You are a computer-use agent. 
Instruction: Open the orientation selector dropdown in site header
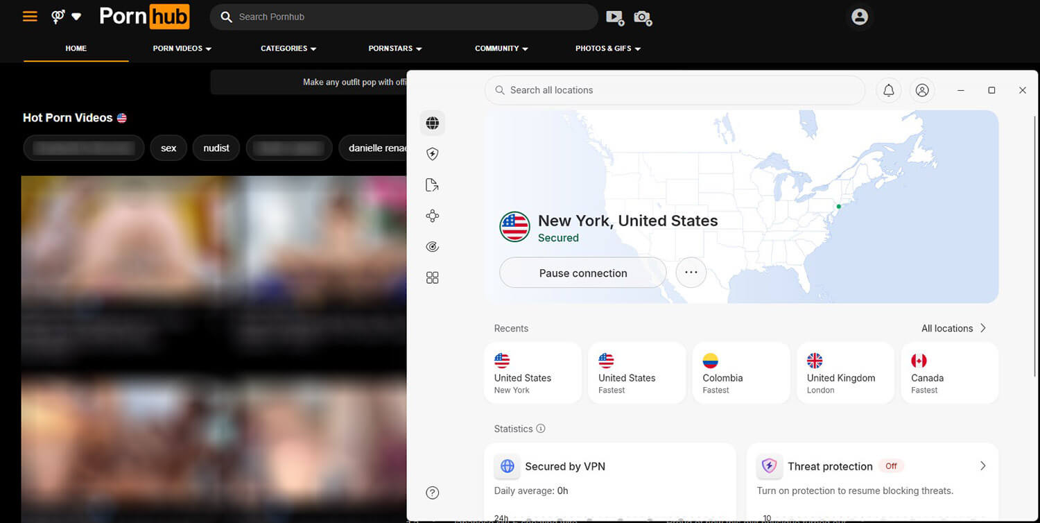pos(67,16)
